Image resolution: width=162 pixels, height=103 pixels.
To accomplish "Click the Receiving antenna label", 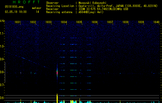I will pyautogui.click(x=59, y=12).
